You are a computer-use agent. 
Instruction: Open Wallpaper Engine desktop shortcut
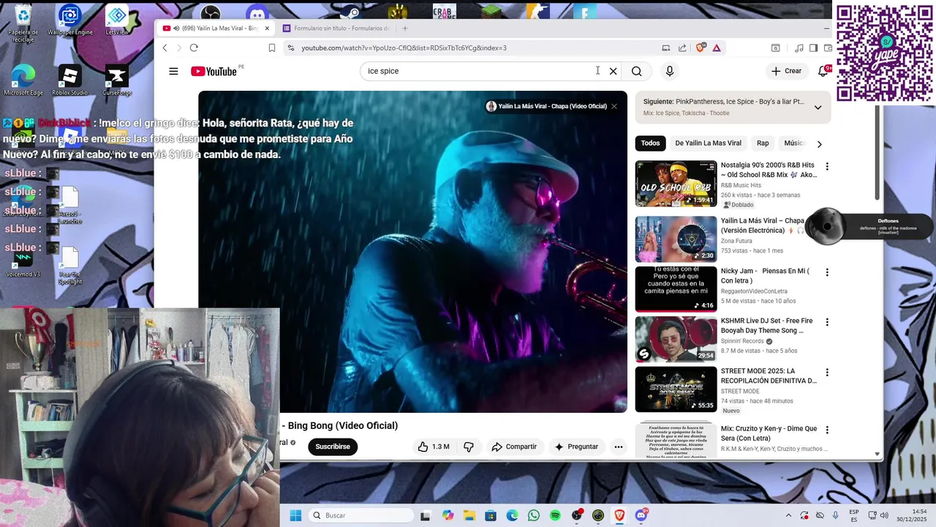tap(70, 20)
